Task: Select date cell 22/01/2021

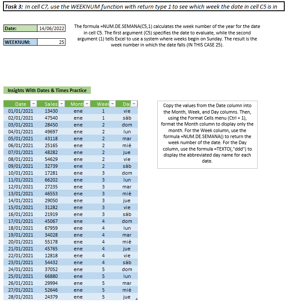Action: (20, 256)
